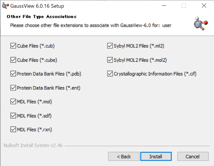214x166 pixels.
Task: Click the GaussView title bar icon
Action: point(5,6)
